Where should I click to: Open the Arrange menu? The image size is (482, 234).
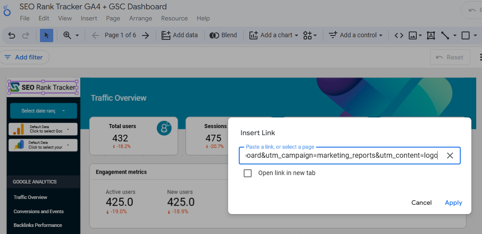coord(140,19)
